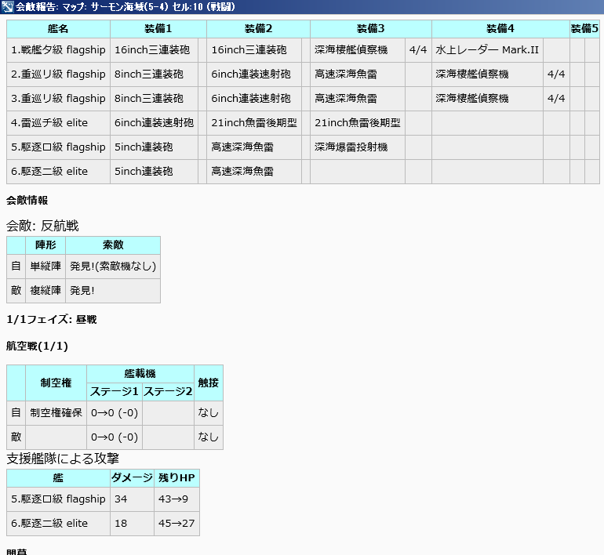This screenshot has width=604, height=555.
Task: Select the 21inch魚雷後期型 cell in 装備2 column
Action: click(254, 123)
